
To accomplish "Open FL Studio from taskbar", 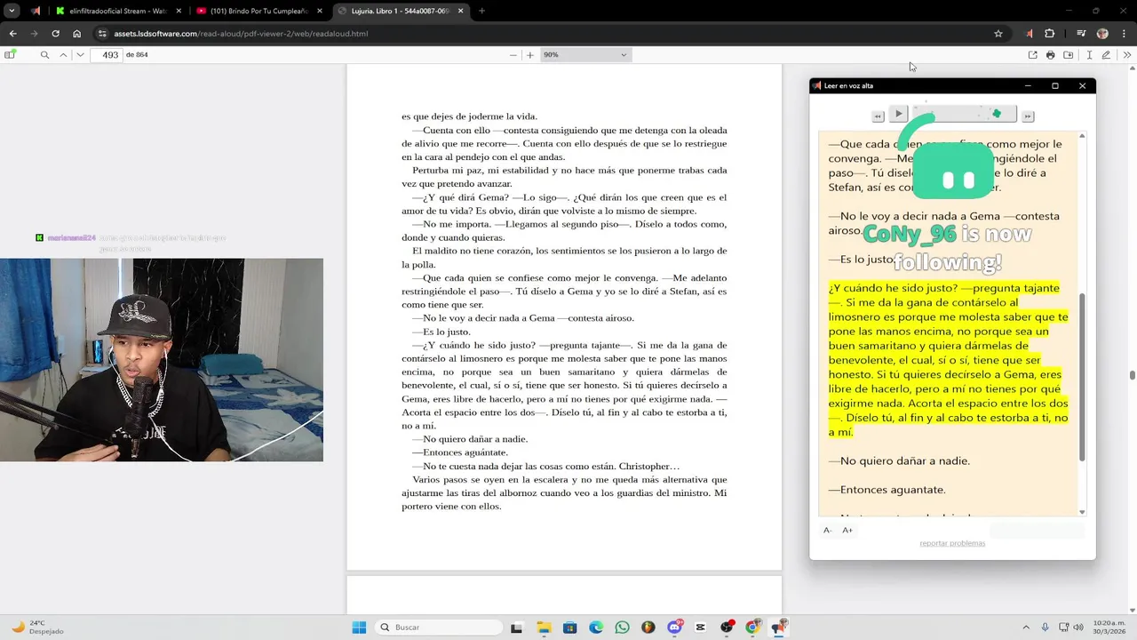I will (x=648, y=628).
